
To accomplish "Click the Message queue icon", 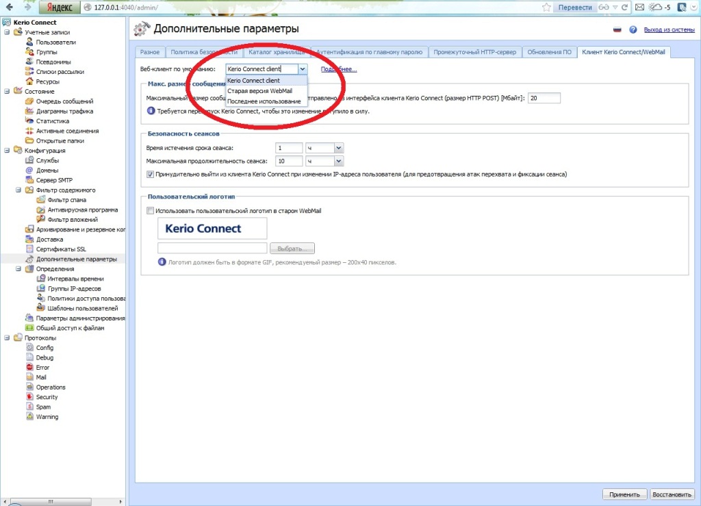I will pyautogui.click(x=29, y=101).
